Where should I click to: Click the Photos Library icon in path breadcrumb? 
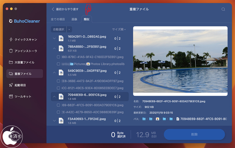(x=158, y=119)
